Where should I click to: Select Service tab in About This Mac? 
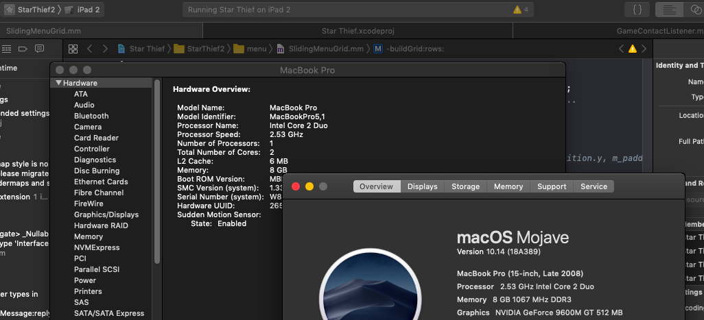pos(594,186)
